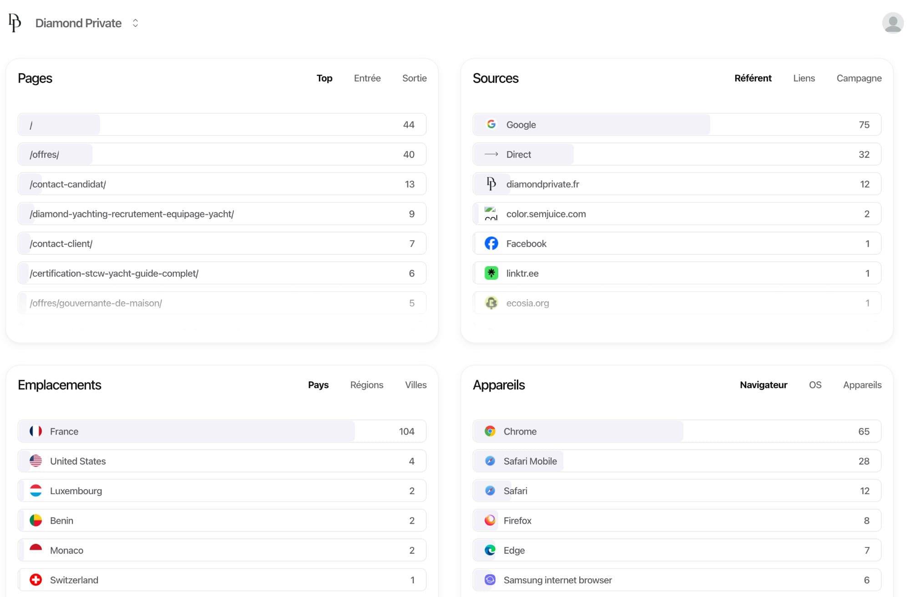Click the diamondprivate.fr favicon

491,184
